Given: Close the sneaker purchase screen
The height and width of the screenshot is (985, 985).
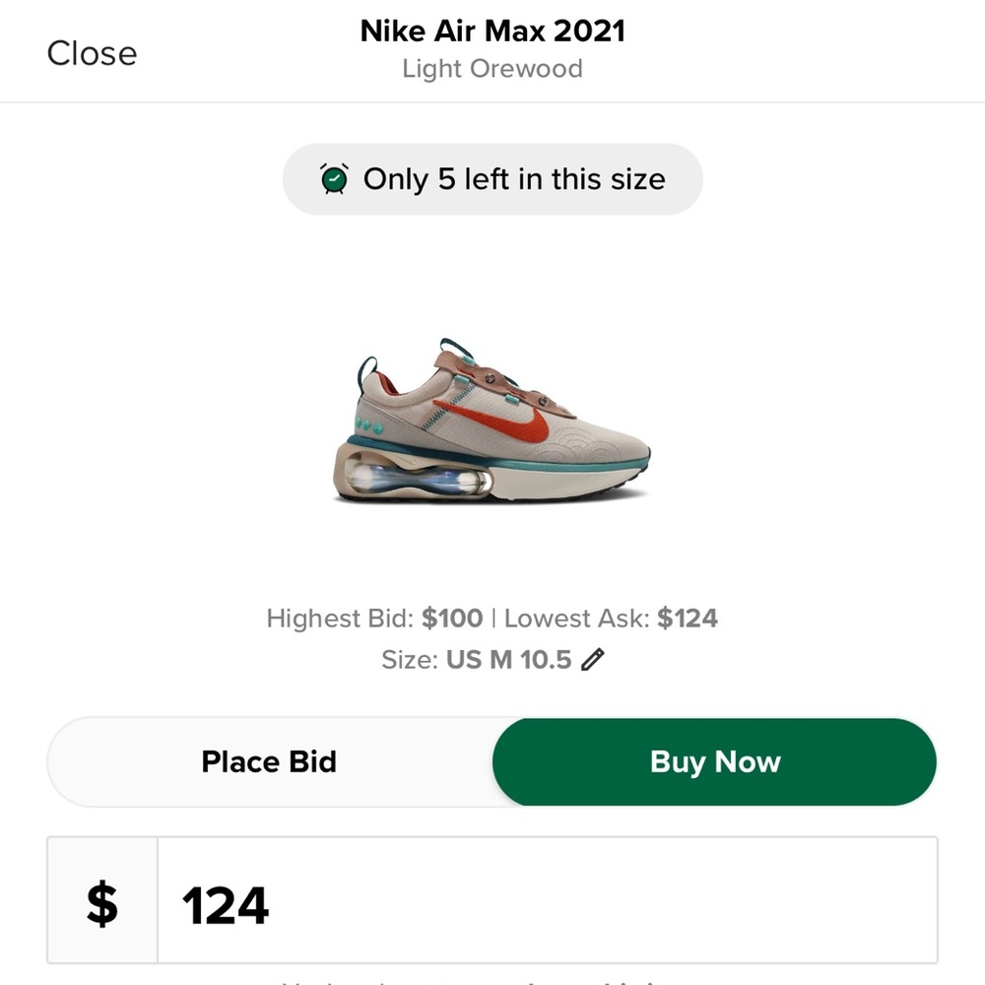Looking at the screenshot, I should pyautogui.click(x=91, y=53).
